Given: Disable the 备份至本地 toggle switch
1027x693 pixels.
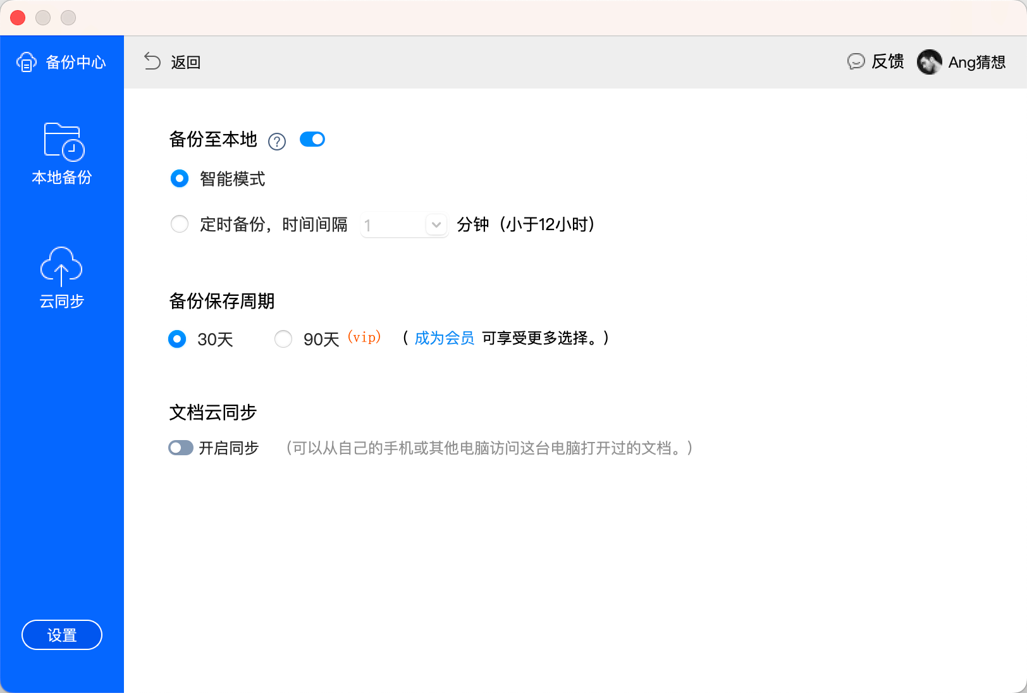Looking at the screenshot, I should pos(312,139).
